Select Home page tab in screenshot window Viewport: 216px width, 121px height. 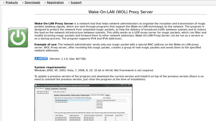pos(63,89)
